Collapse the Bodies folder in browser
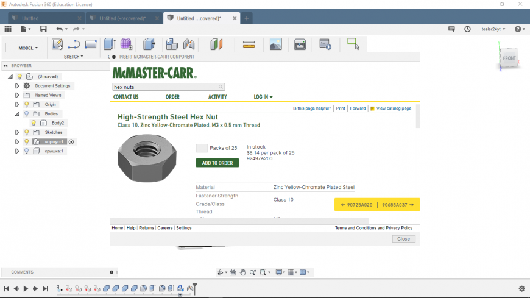This screenshot has height=298, width=530. (17, 114)
